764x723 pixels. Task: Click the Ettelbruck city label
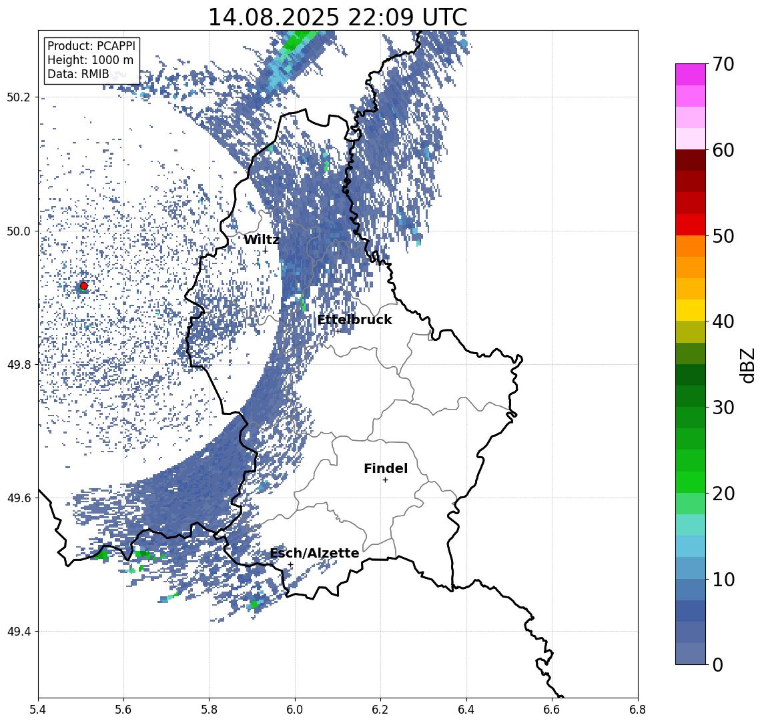coord(355,319)
